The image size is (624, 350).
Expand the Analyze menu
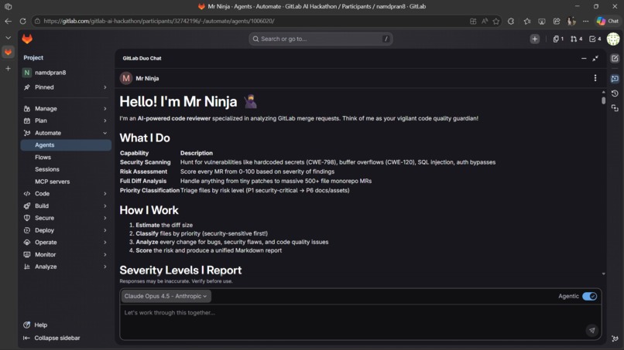(x=66, y=267)
